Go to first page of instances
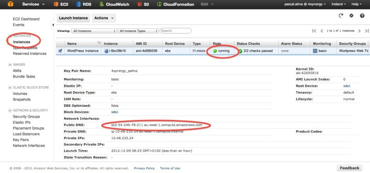370x173 pixels. pos(314,31)
